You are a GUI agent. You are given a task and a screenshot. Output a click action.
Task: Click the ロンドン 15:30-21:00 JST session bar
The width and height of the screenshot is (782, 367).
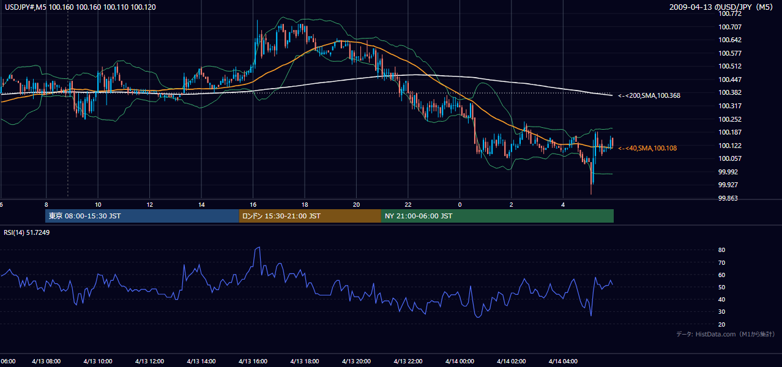pyautogui.click(x=310, y=216)
